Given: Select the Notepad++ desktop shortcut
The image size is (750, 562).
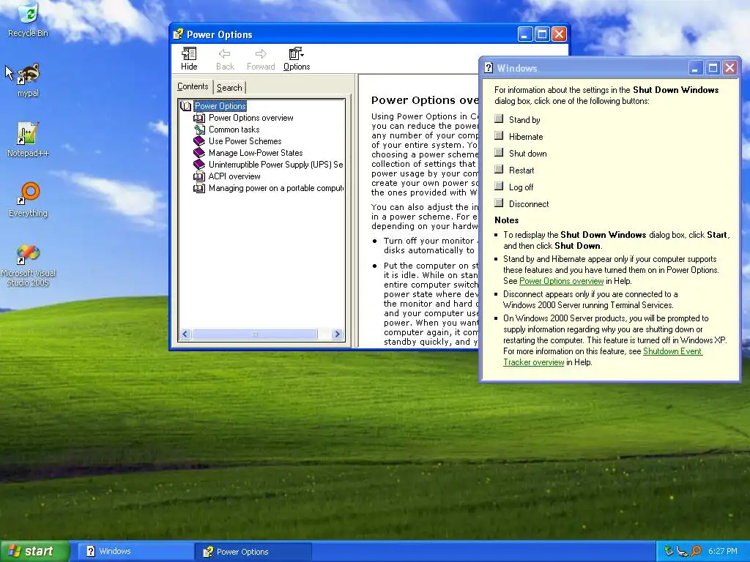Looking at the screenshot, I should [x=28, y=140].
